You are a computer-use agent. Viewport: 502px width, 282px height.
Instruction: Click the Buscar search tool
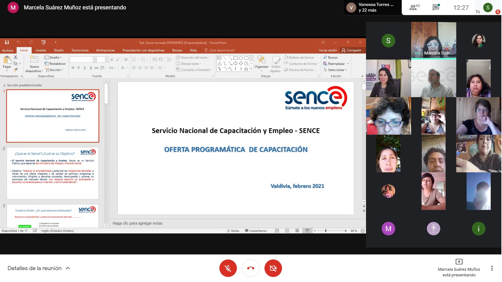click(x=331, y=58)
